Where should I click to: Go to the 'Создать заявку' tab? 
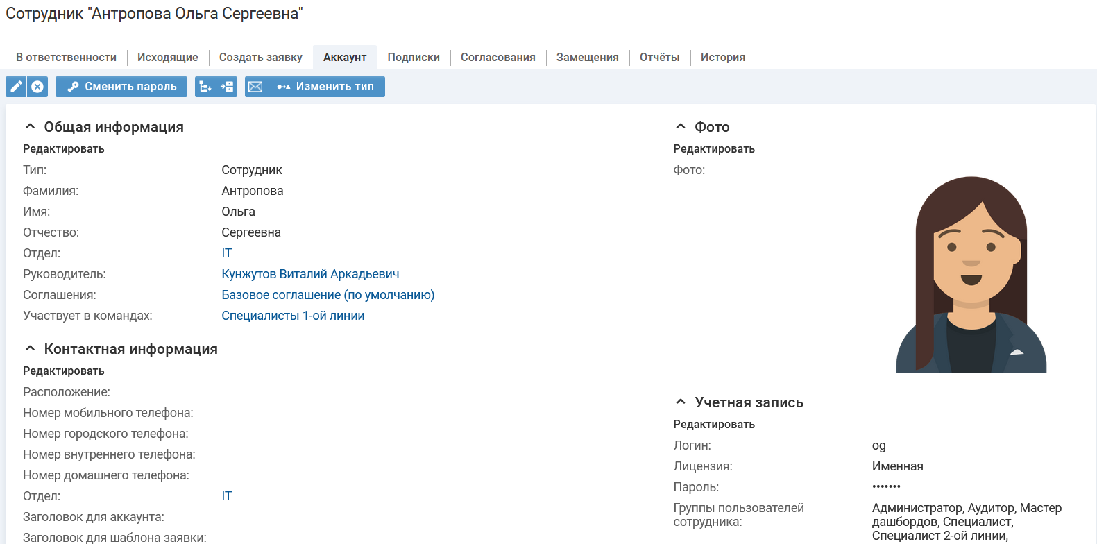click(x=261, y=58)
